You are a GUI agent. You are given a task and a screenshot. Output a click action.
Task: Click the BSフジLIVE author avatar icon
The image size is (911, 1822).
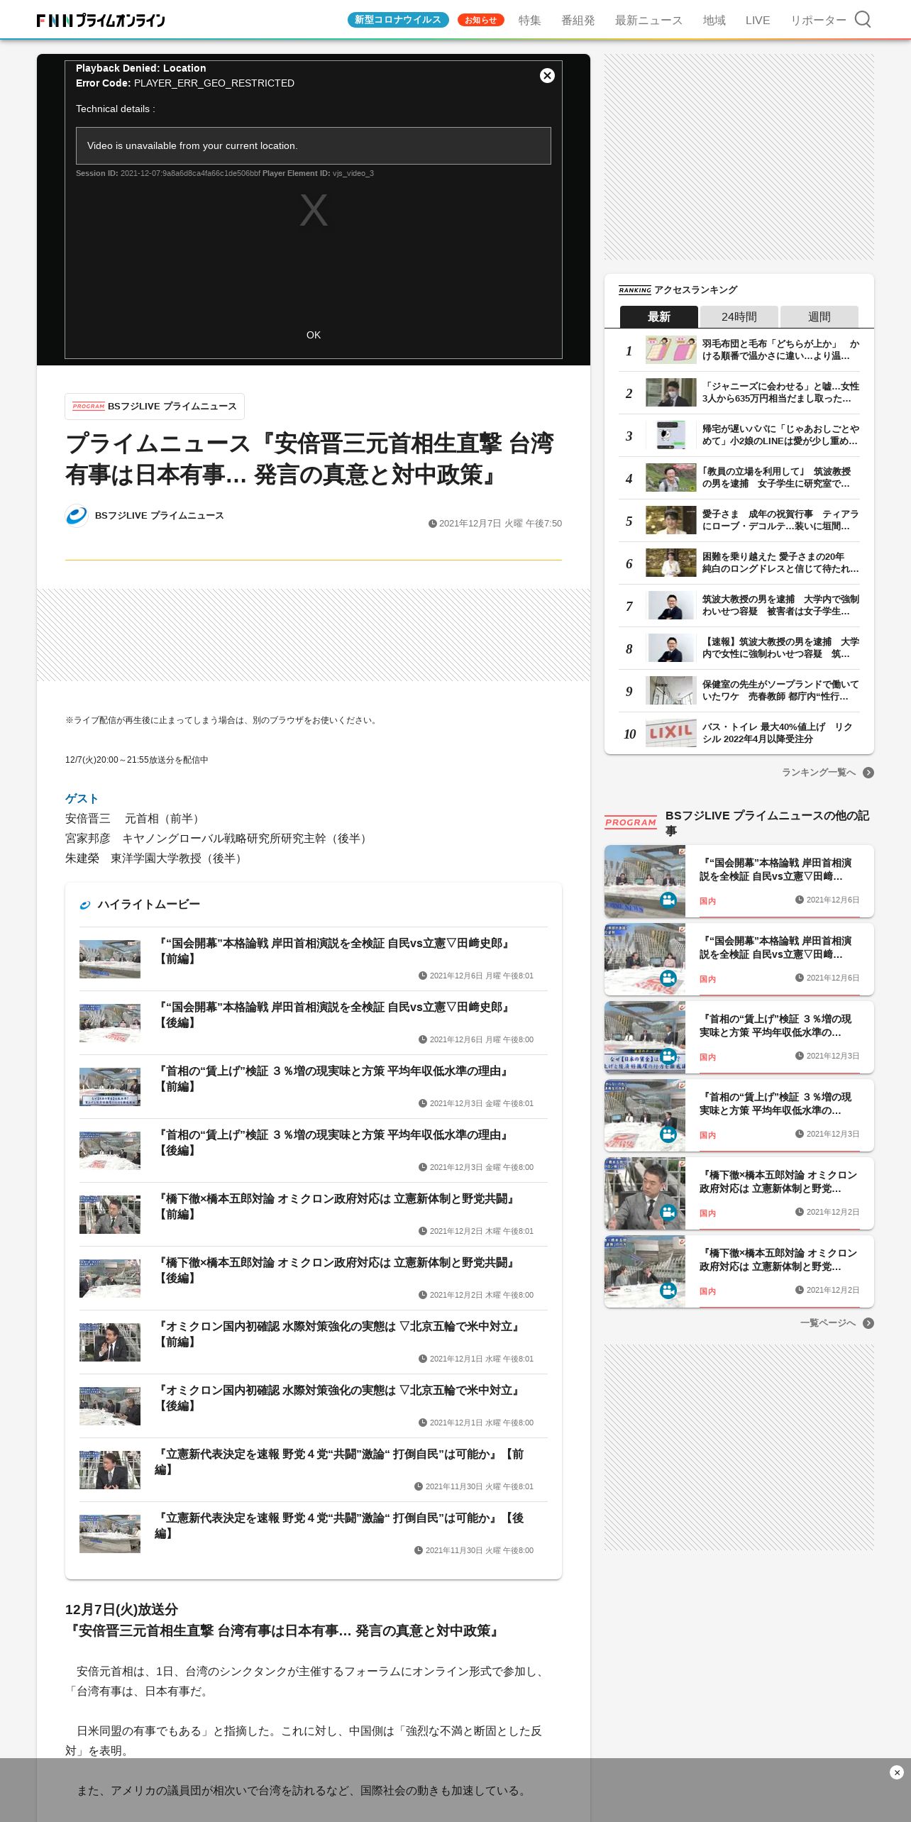[77, 516]
